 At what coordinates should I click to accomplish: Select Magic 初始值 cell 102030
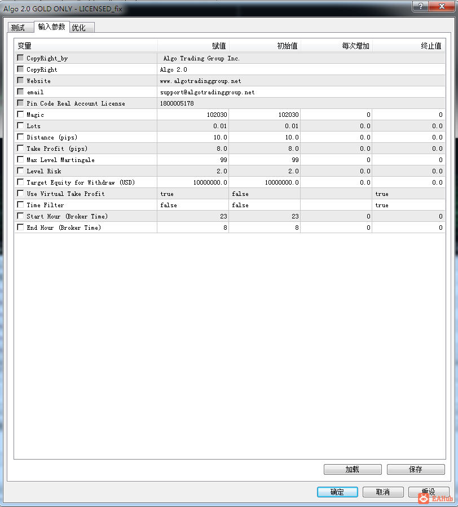(265, 115)
